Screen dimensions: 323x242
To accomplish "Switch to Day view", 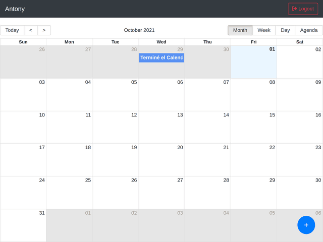I will [285, 30].
